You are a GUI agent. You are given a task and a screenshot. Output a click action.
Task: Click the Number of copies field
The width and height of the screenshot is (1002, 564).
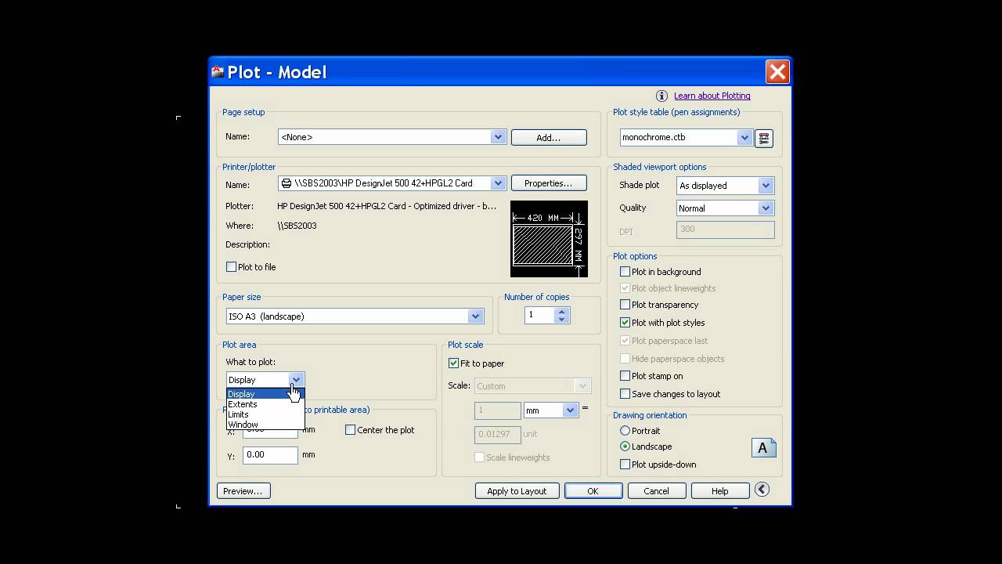540,315
